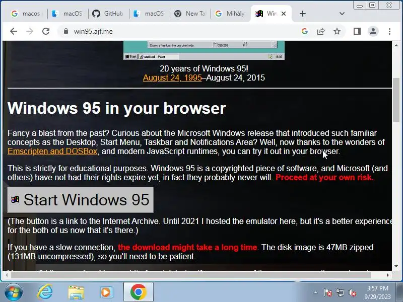Show hidden tray icons arrow
403x302 pixels.
tap(316, 292)
